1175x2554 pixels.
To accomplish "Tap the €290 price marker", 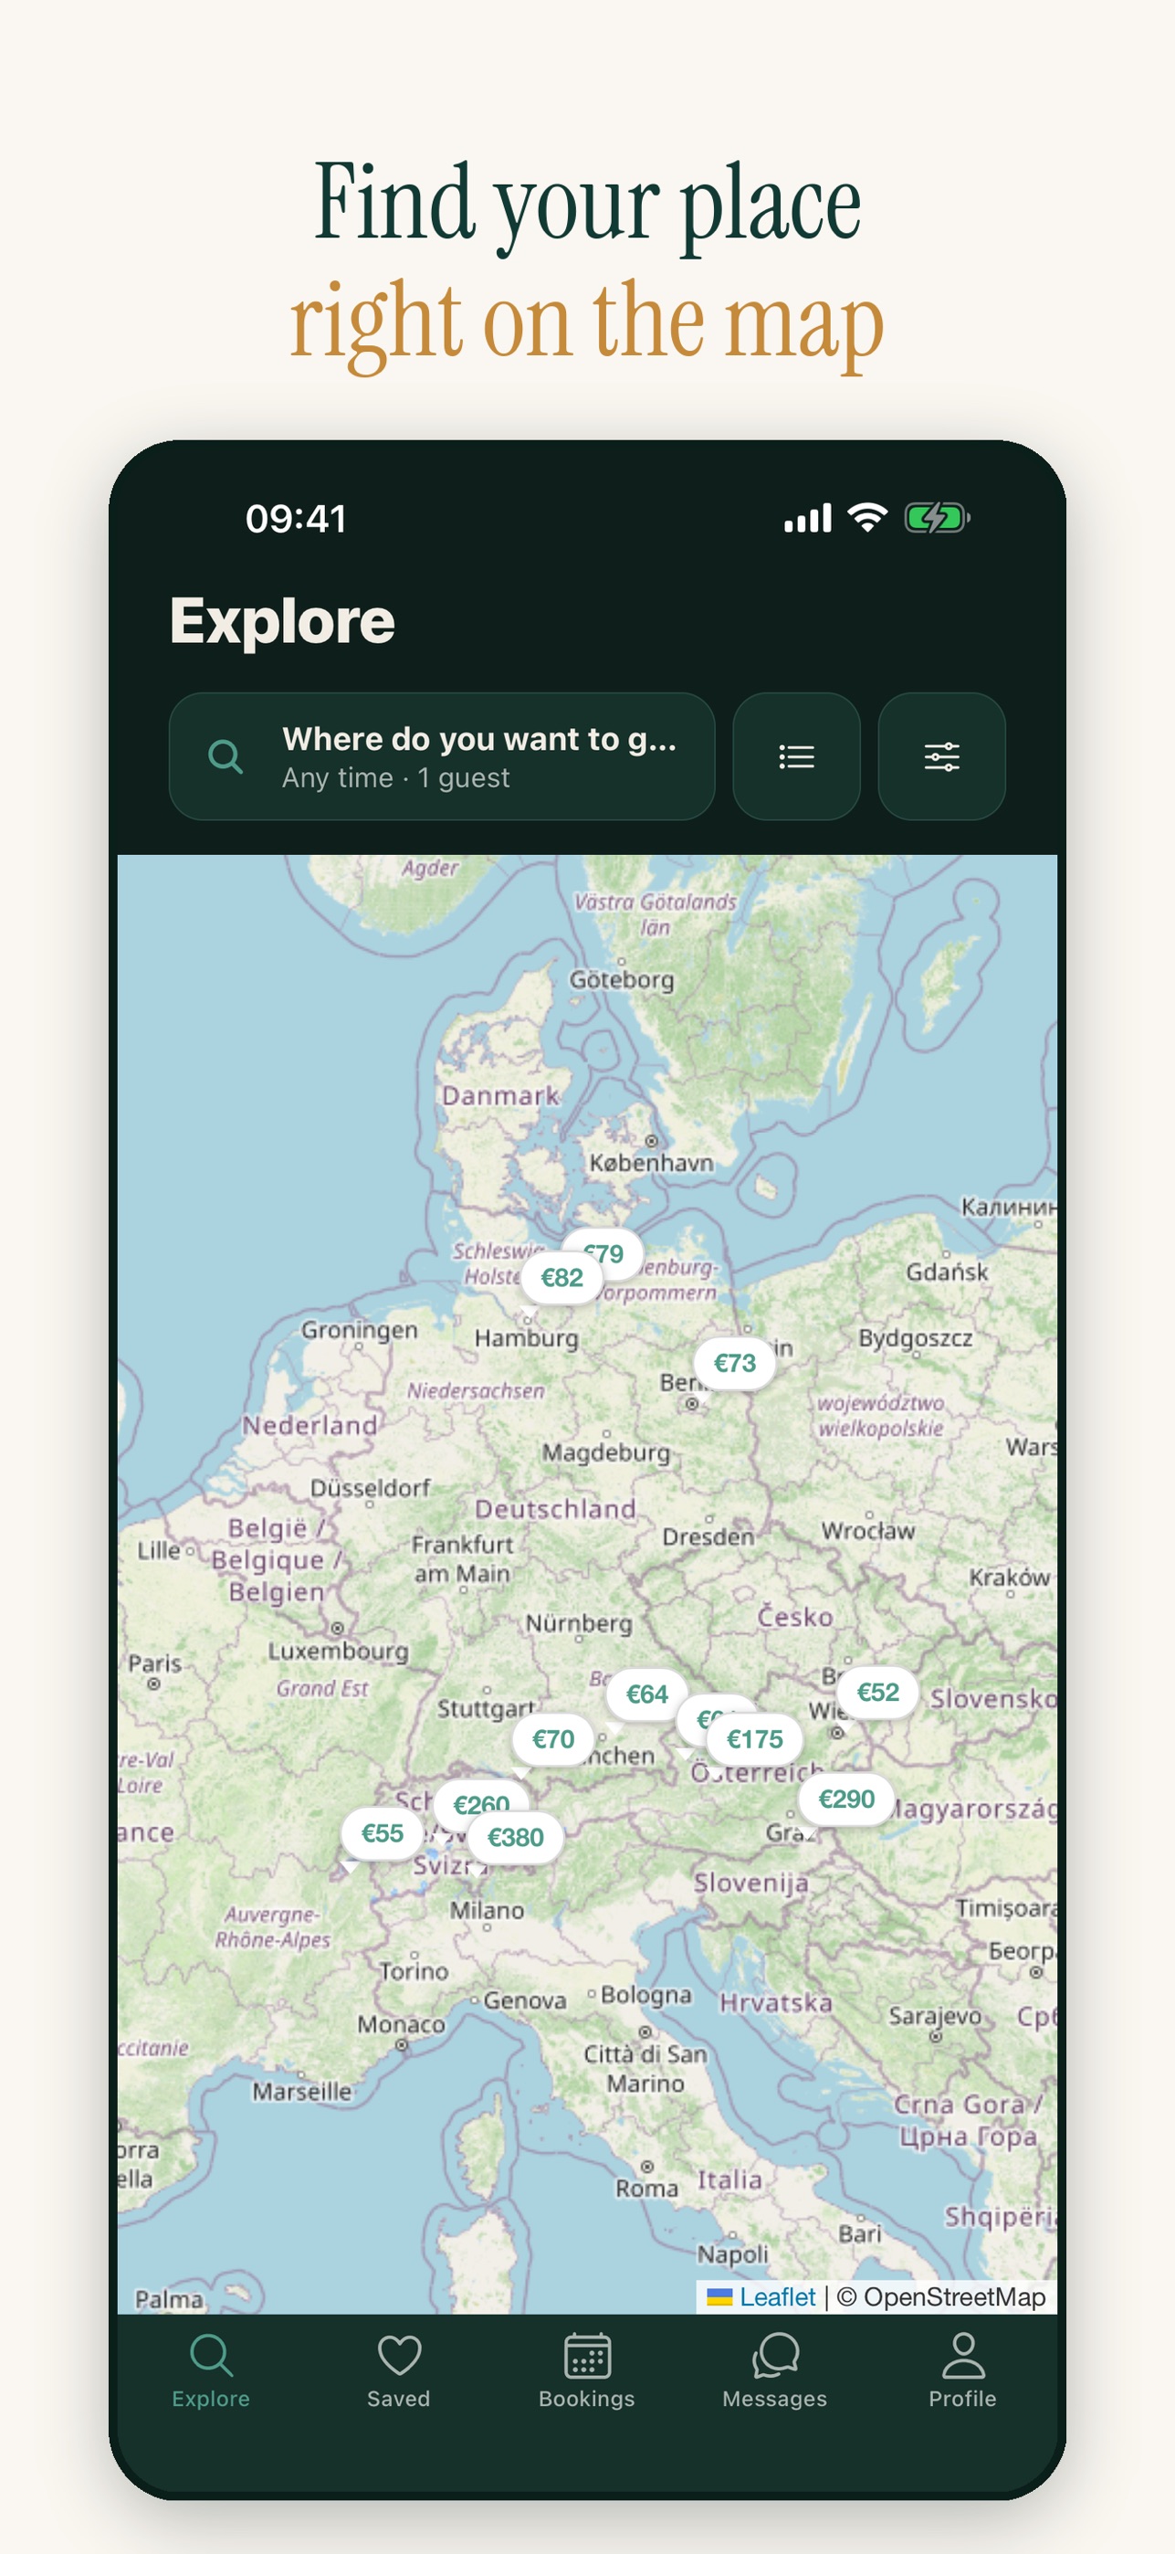I will [x=846, y=1799].
